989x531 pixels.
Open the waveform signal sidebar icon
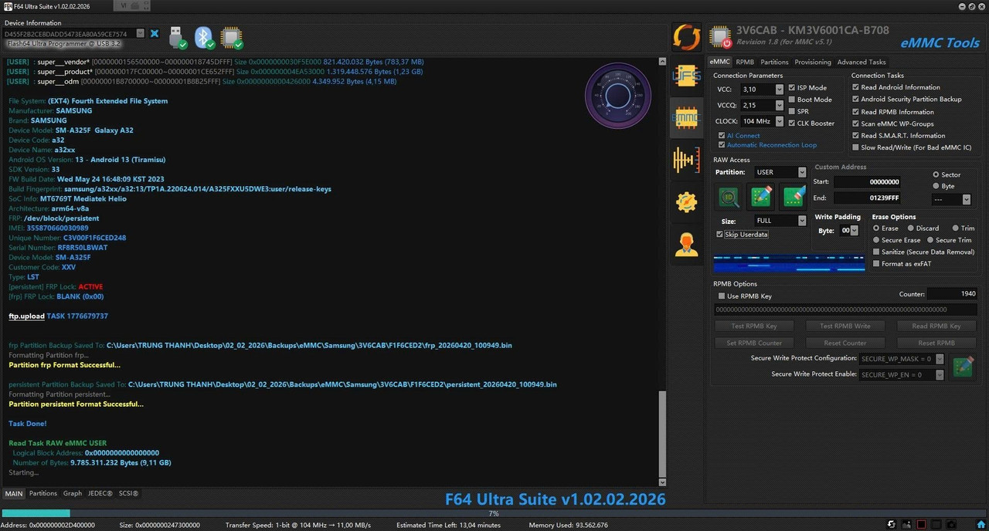(x=686, y=160)
